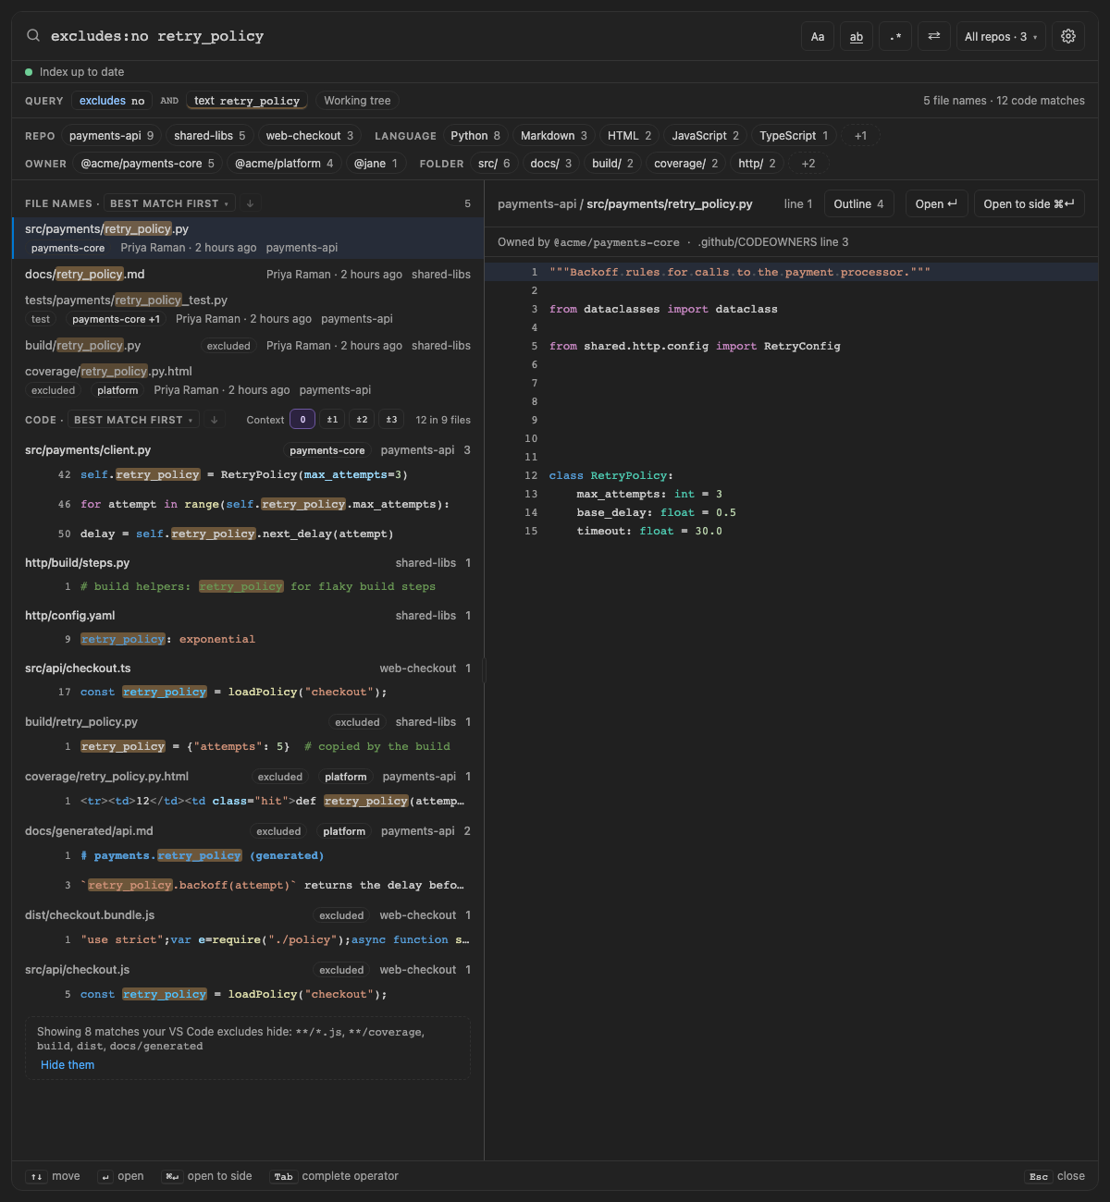Open http/config.yaml match line 9
1110x1202 pixels.
pos(248,639)
